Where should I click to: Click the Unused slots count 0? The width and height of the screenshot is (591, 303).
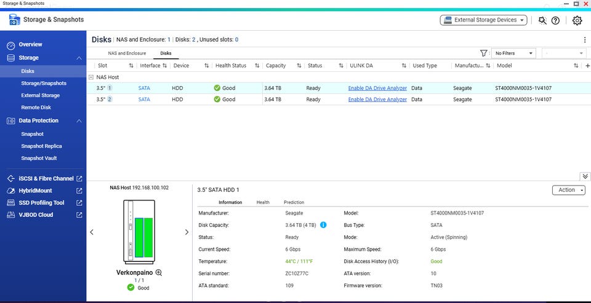(236, 39)
